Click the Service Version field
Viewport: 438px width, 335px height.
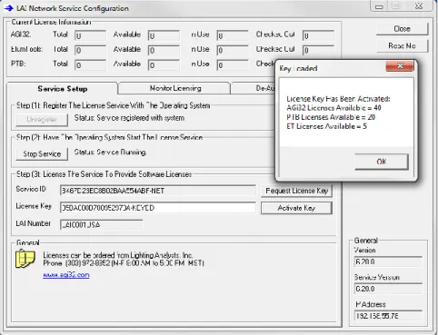[388, 289]
